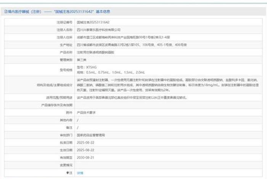Screen dimensions: 267x179
Task: Click the 注 label with bullet marker
Action: tap(69, 173)
